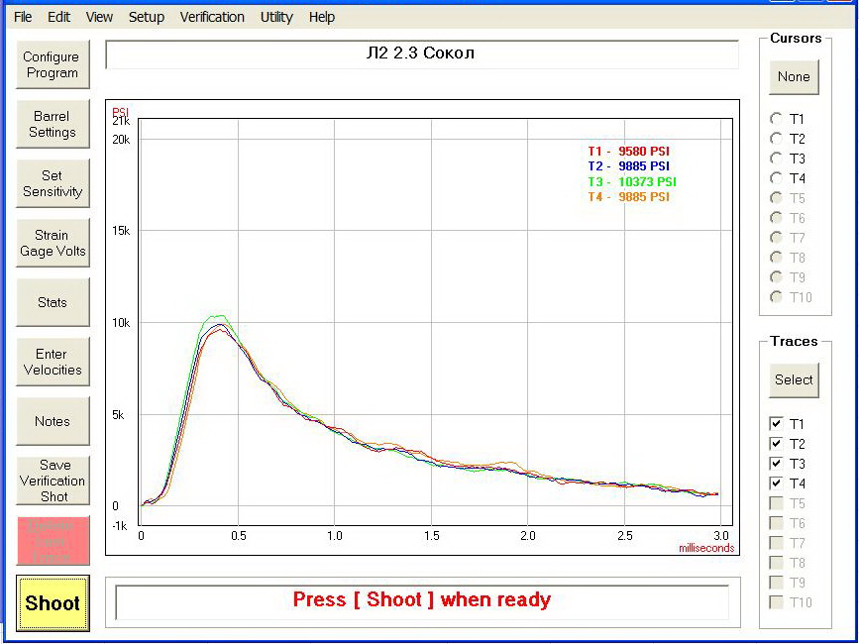This screenshot has width=859, height=644.
Task: Select the T1 cursor radio button
Action: (777, 119)
